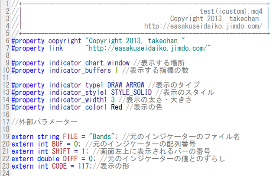The width and height of the screenshot is (273, 176).
Task: Click the variable name BUF
Action: 58,144
